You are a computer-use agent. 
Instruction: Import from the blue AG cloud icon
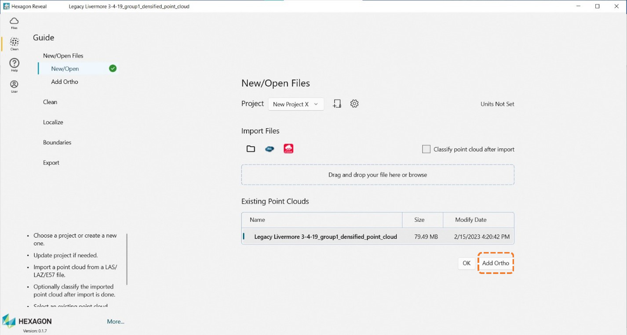point(270,149)
